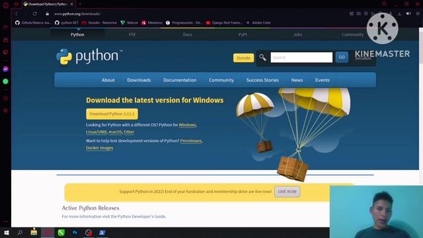Select the Jobs top navigation tab

tap(297, 34)
